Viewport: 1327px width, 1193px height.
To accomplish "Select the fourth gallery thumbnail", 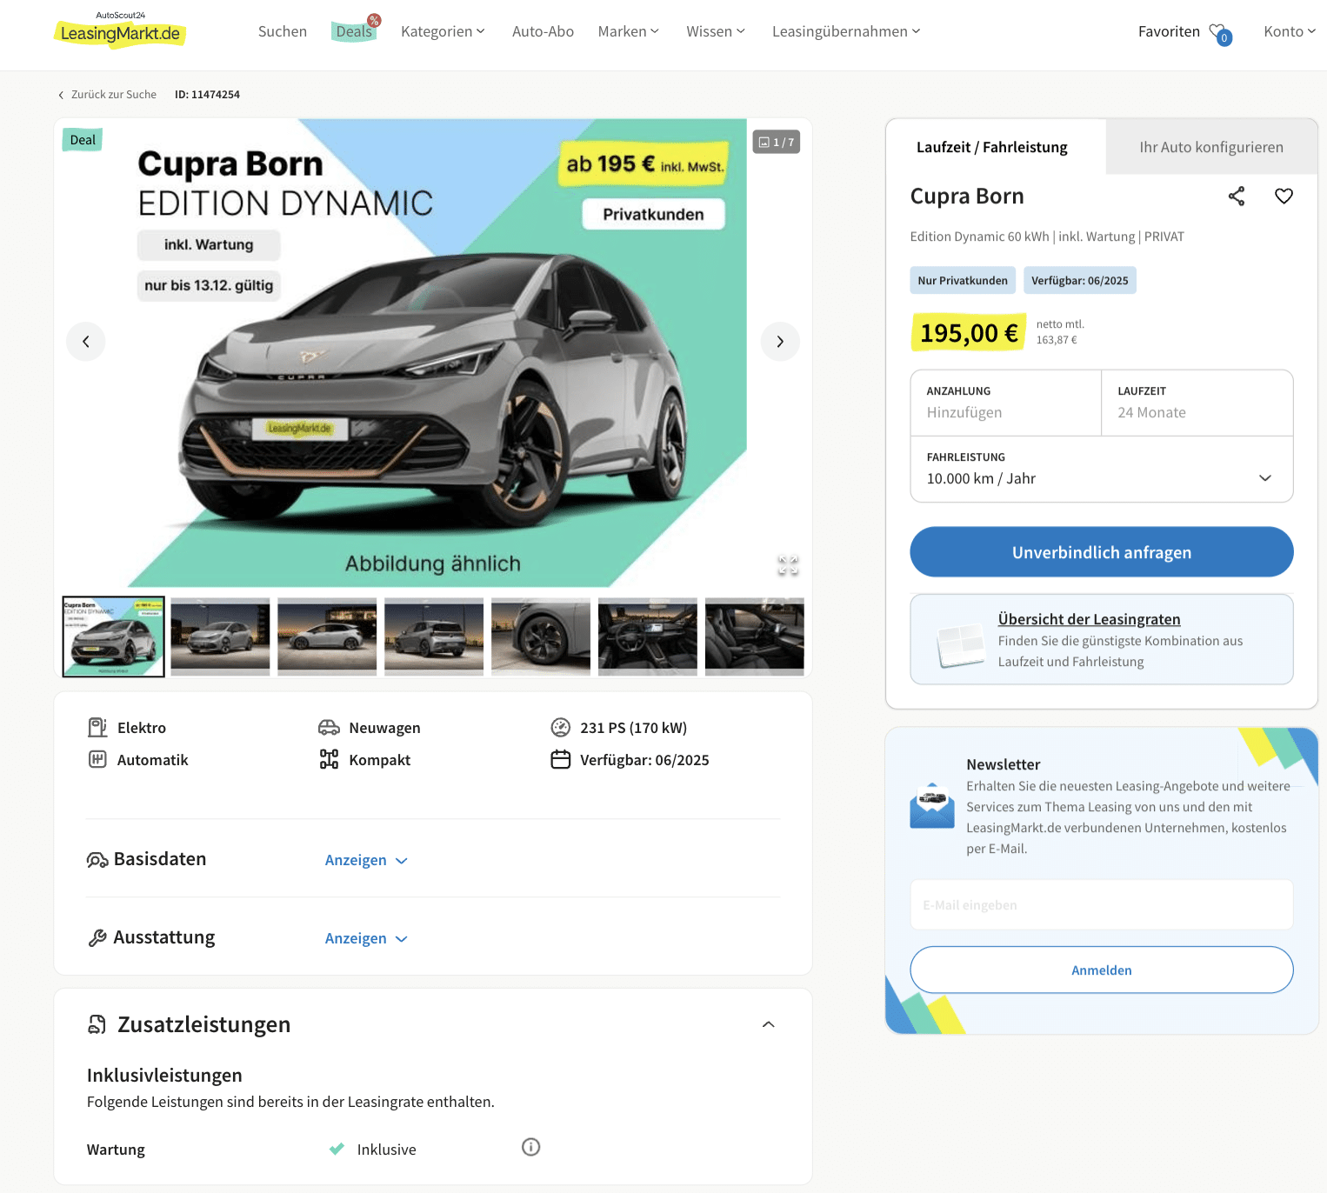I will click(x=434, y=636).
